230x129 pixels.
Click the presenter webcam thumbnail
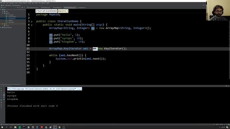tap(218, 10)
